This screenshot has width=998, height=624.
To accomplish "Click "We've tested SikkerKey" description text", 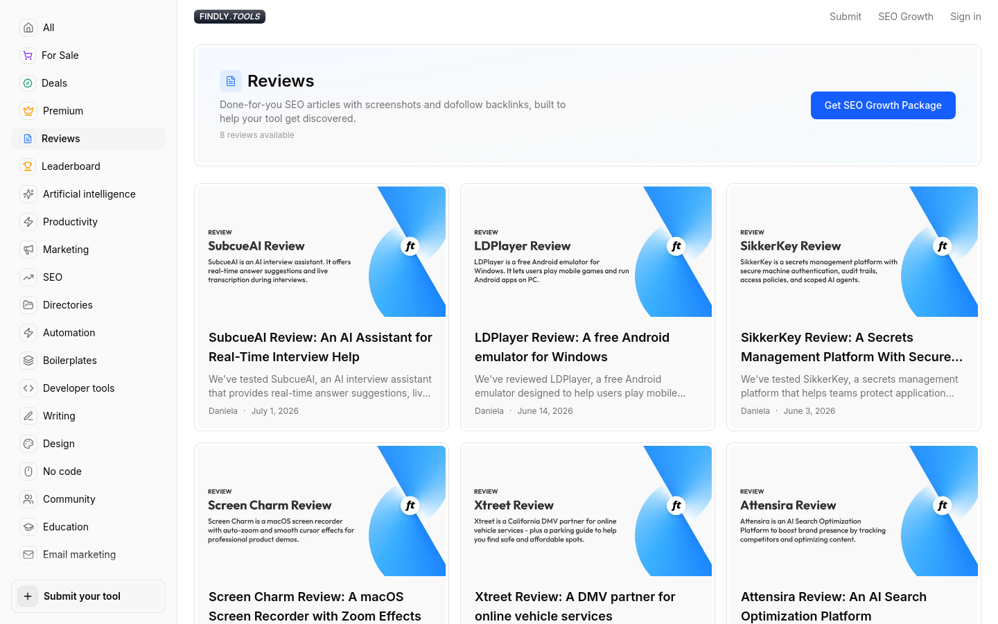I will (x=850, y=386).
